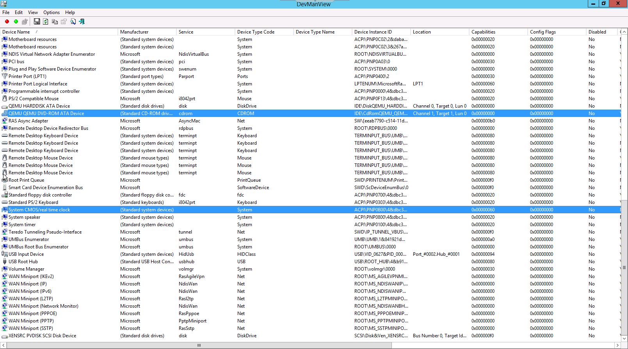Select the Standard PS/2 Keyboard icon

coord(5,202)
